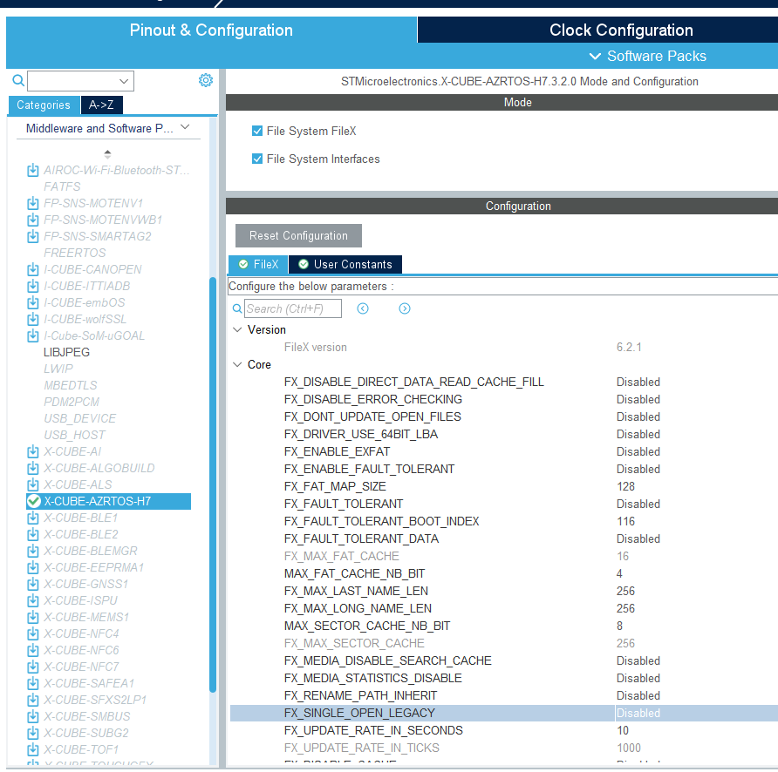Select the FX_RENAME_PATH_INHERIT parameter row

(x=503, y=695)
